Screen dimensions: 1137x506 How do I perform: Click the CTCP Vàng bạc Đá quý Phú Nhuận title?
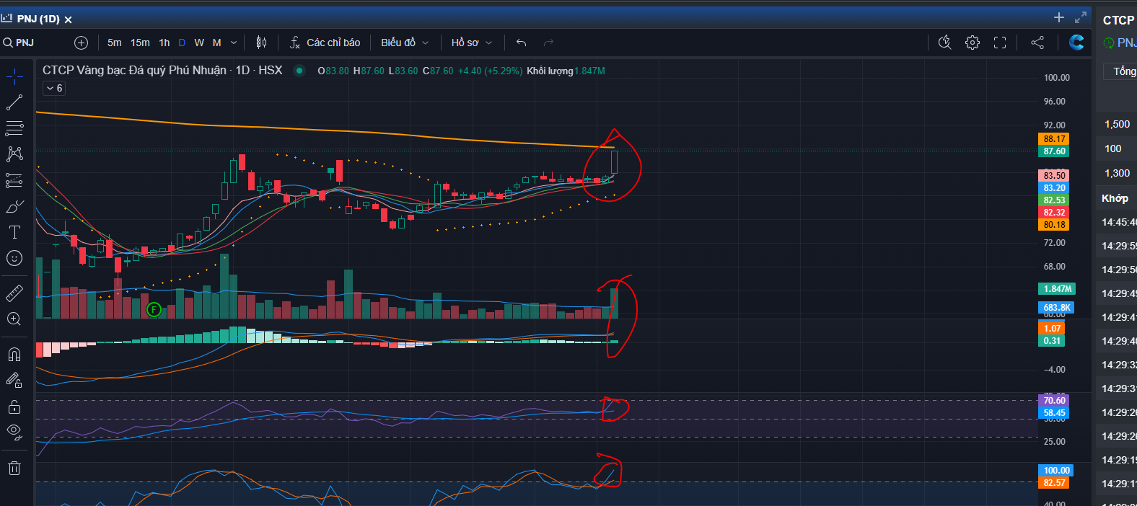pos(134,71)
